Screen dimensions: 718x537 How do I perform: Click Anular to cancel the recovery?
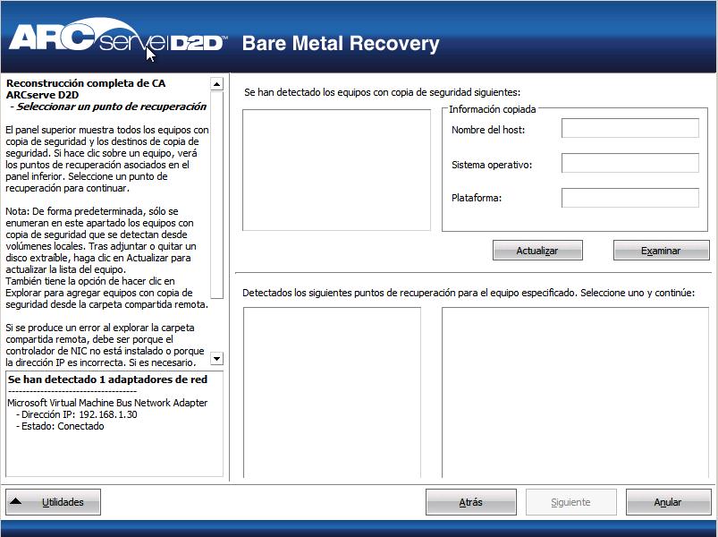(x=668, y=501)
